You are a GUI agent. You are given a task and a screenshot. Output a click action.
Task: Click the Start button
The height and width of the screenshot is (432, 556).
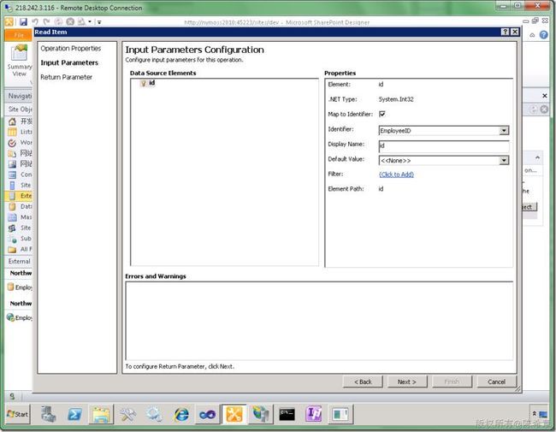pos(18,414)
